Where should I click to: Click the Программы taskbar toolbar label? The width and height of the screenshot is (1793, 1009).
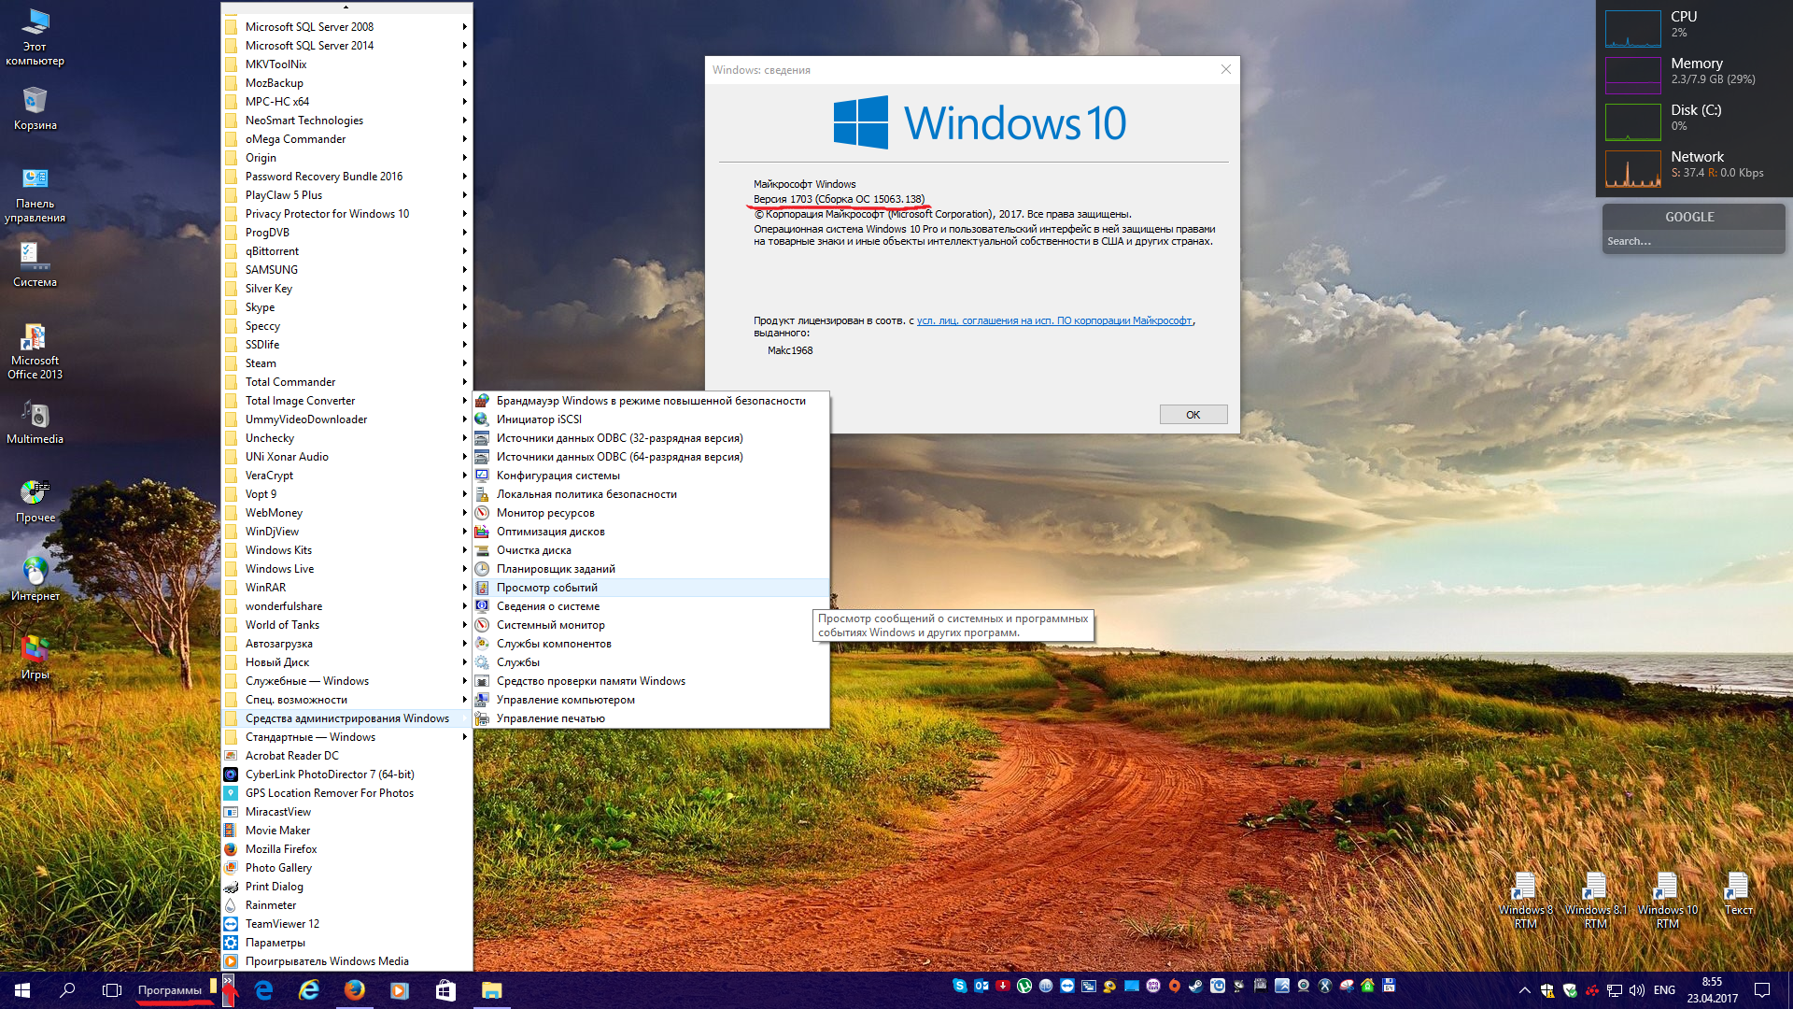coord(169,990)
